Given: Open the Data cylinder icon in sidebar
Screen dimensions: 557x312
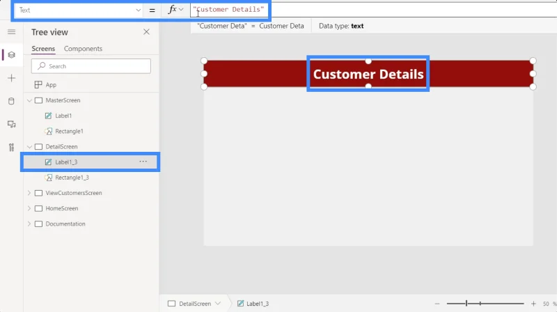Looking at the screenshot, I should 11,101.
